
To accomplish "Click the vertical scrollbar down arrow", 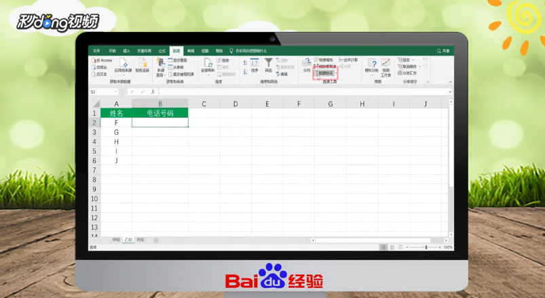I will pos(451,234).
